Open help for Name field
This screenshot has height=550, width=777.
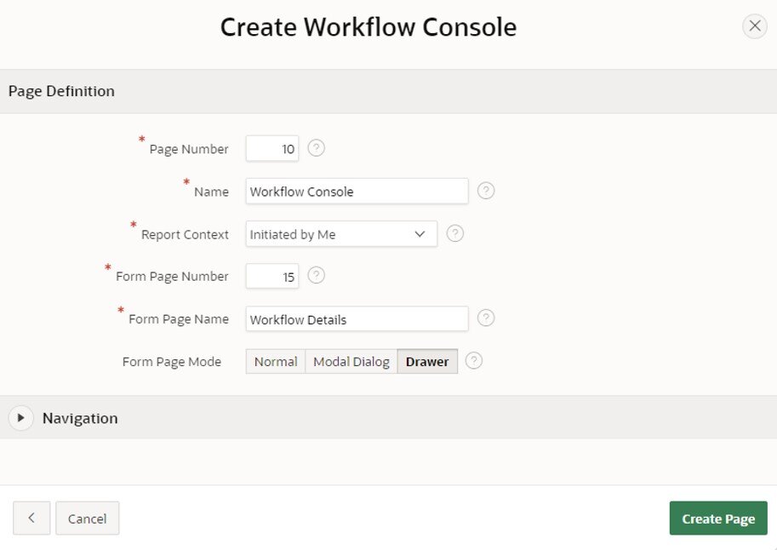(x=486, y=191)
